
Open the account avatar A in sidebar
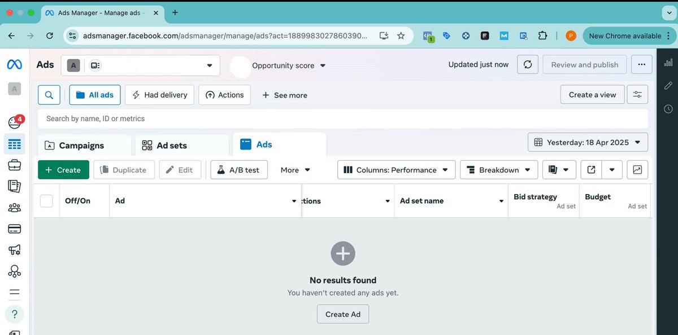pos(15,89)
